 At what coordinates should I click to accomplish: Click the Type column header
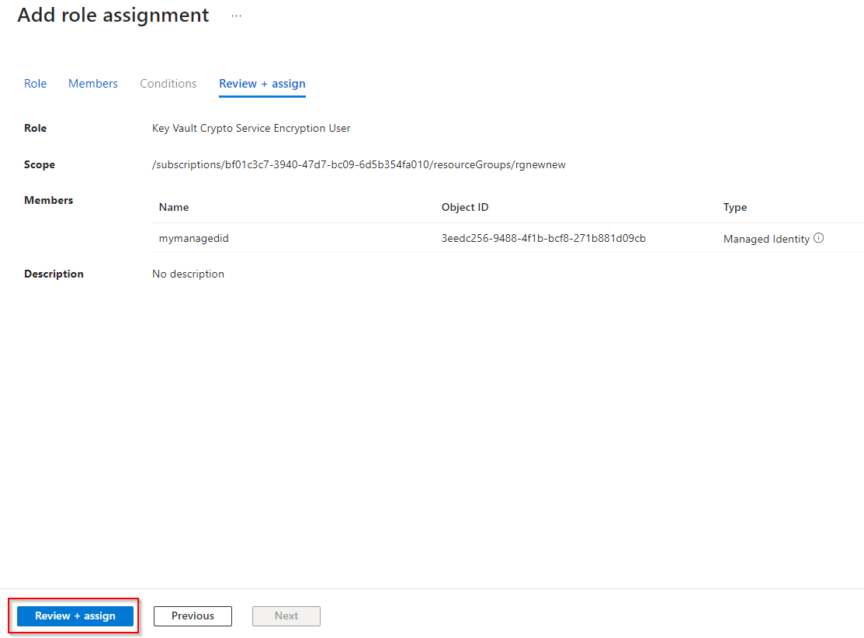coord(735,208)
